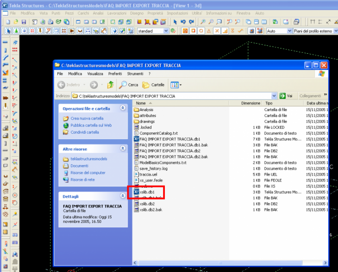The height and width of the screenshot is (272, 338).
Task: Collapse the 'Operazioni file e cartella' panel
Action: pos(123,108)
